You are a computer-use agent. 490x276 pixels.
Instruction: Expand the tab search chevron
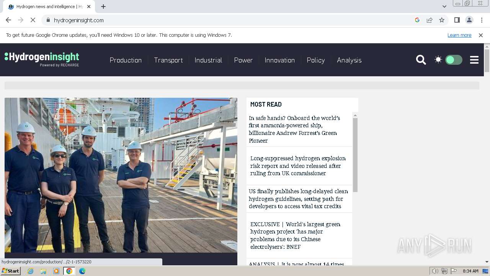point(444,7)
